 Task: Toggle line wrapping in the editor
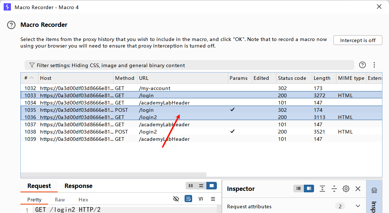click(x=188, y=199)
